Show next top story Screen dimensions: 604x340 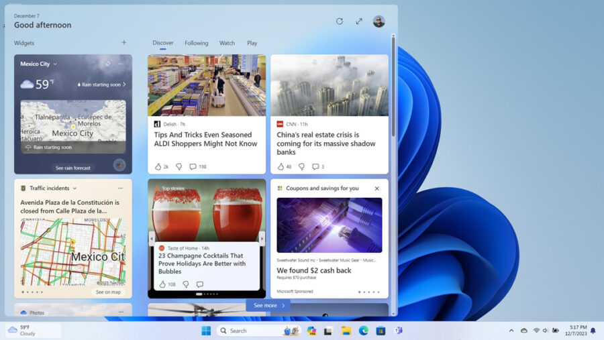tap(262, 238)
